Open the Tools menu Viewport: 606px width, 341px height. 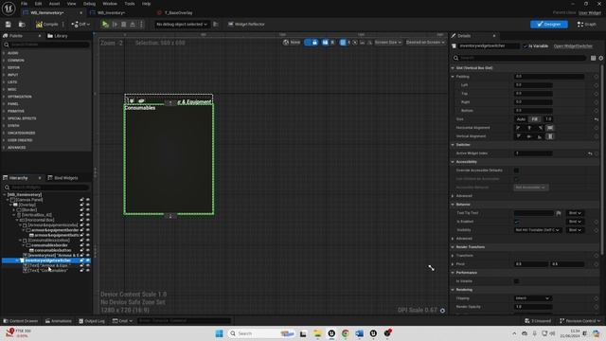pyautogui.click(x=130, y=4)
